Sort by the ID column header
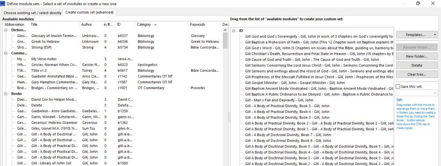Image resolution: width=441 pixels, height=166 pixels. point(125,24)
